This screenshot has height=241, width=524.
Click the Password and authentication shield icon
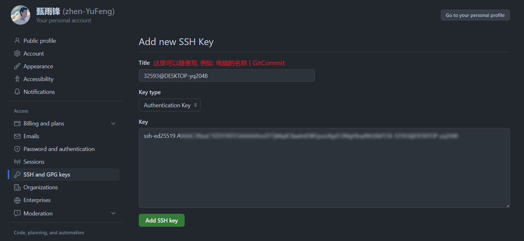click(x=17, y=149)
